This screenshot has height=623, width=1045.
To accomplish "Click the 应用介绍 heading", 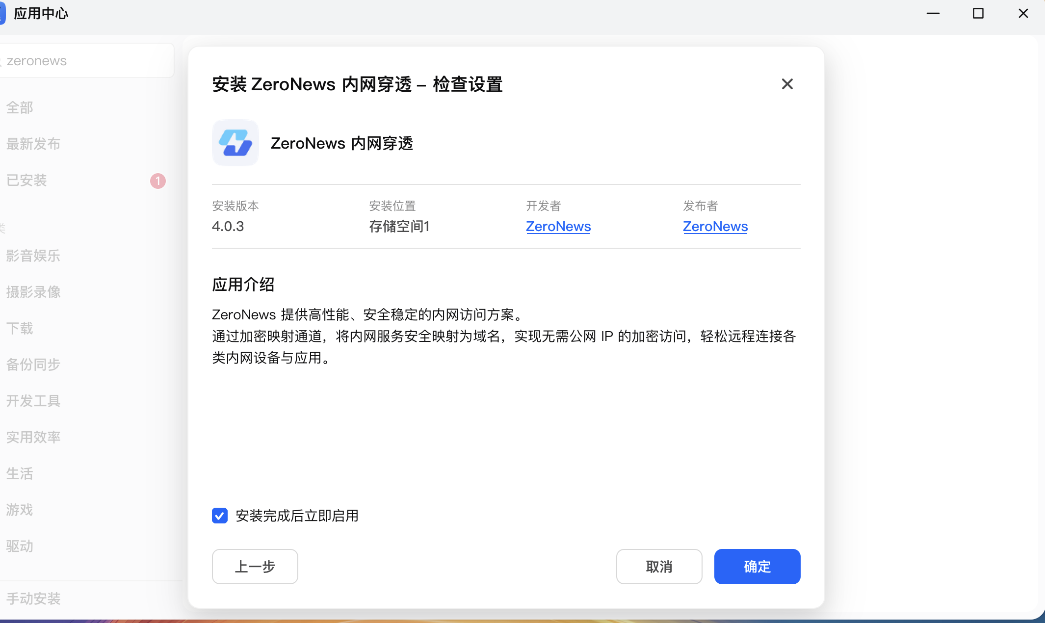I will pyautogui.click(x=243, y=285).
